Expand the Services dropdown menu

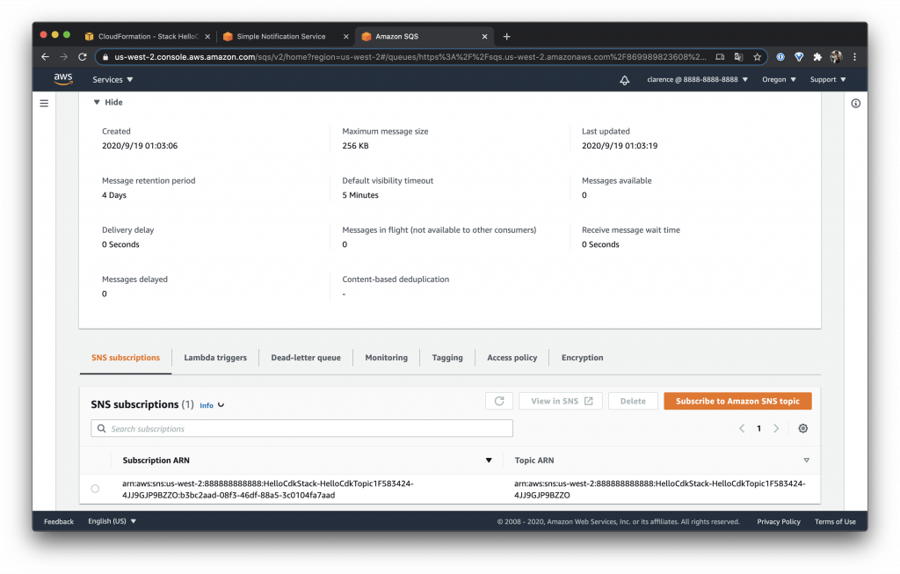(x=112, y=80)
